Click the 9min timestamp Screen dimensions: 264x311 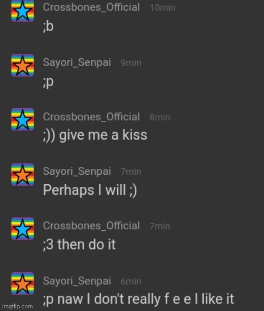[131, 63]
